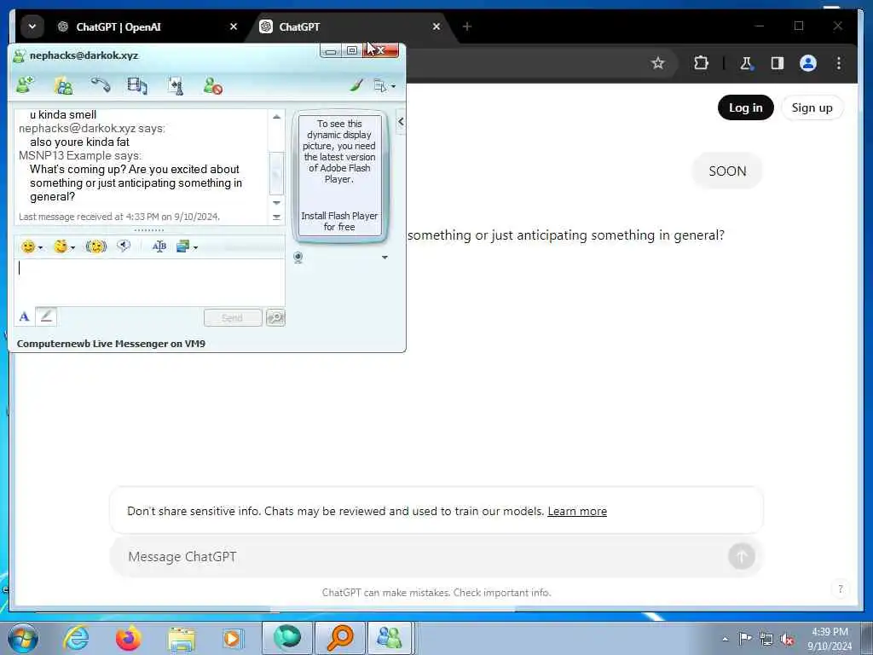873x655 pixels.
Task: Open the A|B font icon
Action: [159, 246]
